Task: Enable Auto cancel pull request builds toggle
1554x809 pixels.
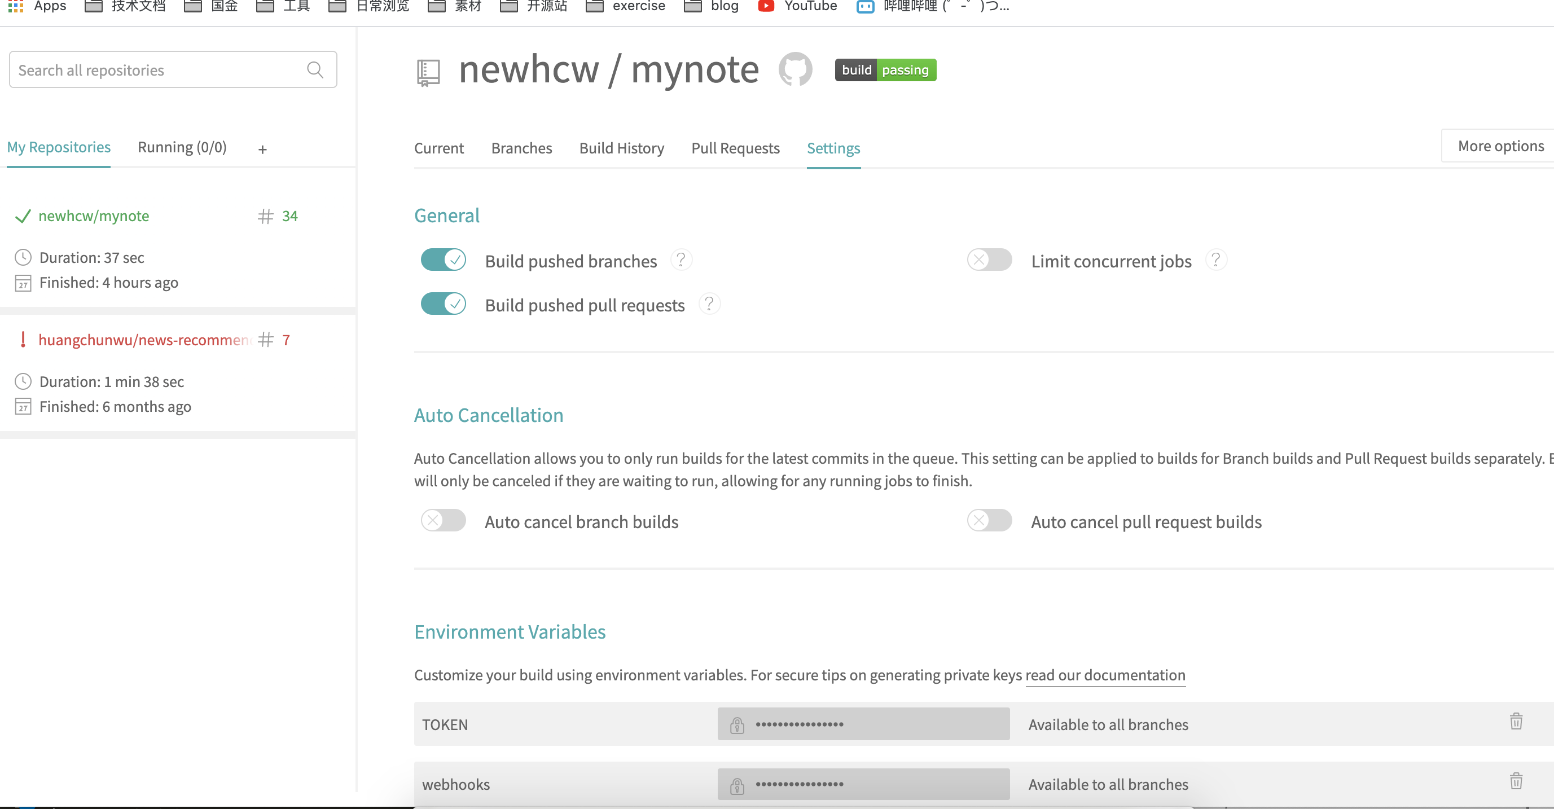Action: coord(989,520)
